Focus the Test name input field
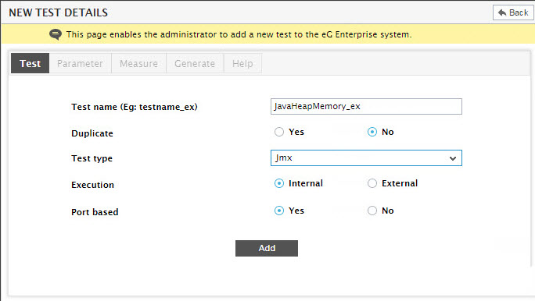 tap(366, 107)
